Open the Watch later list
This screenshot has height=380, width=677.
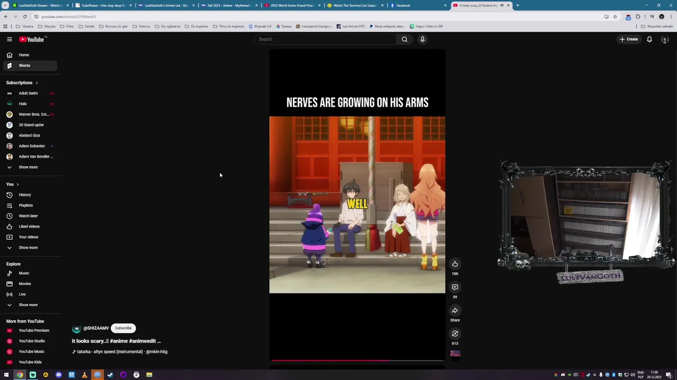[30, 216]
